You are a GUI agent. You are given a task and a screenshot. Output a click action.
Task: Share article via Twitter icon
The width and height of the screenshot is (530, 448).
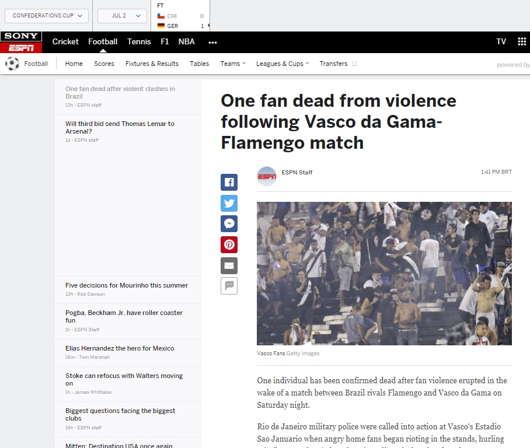point(229,204)
